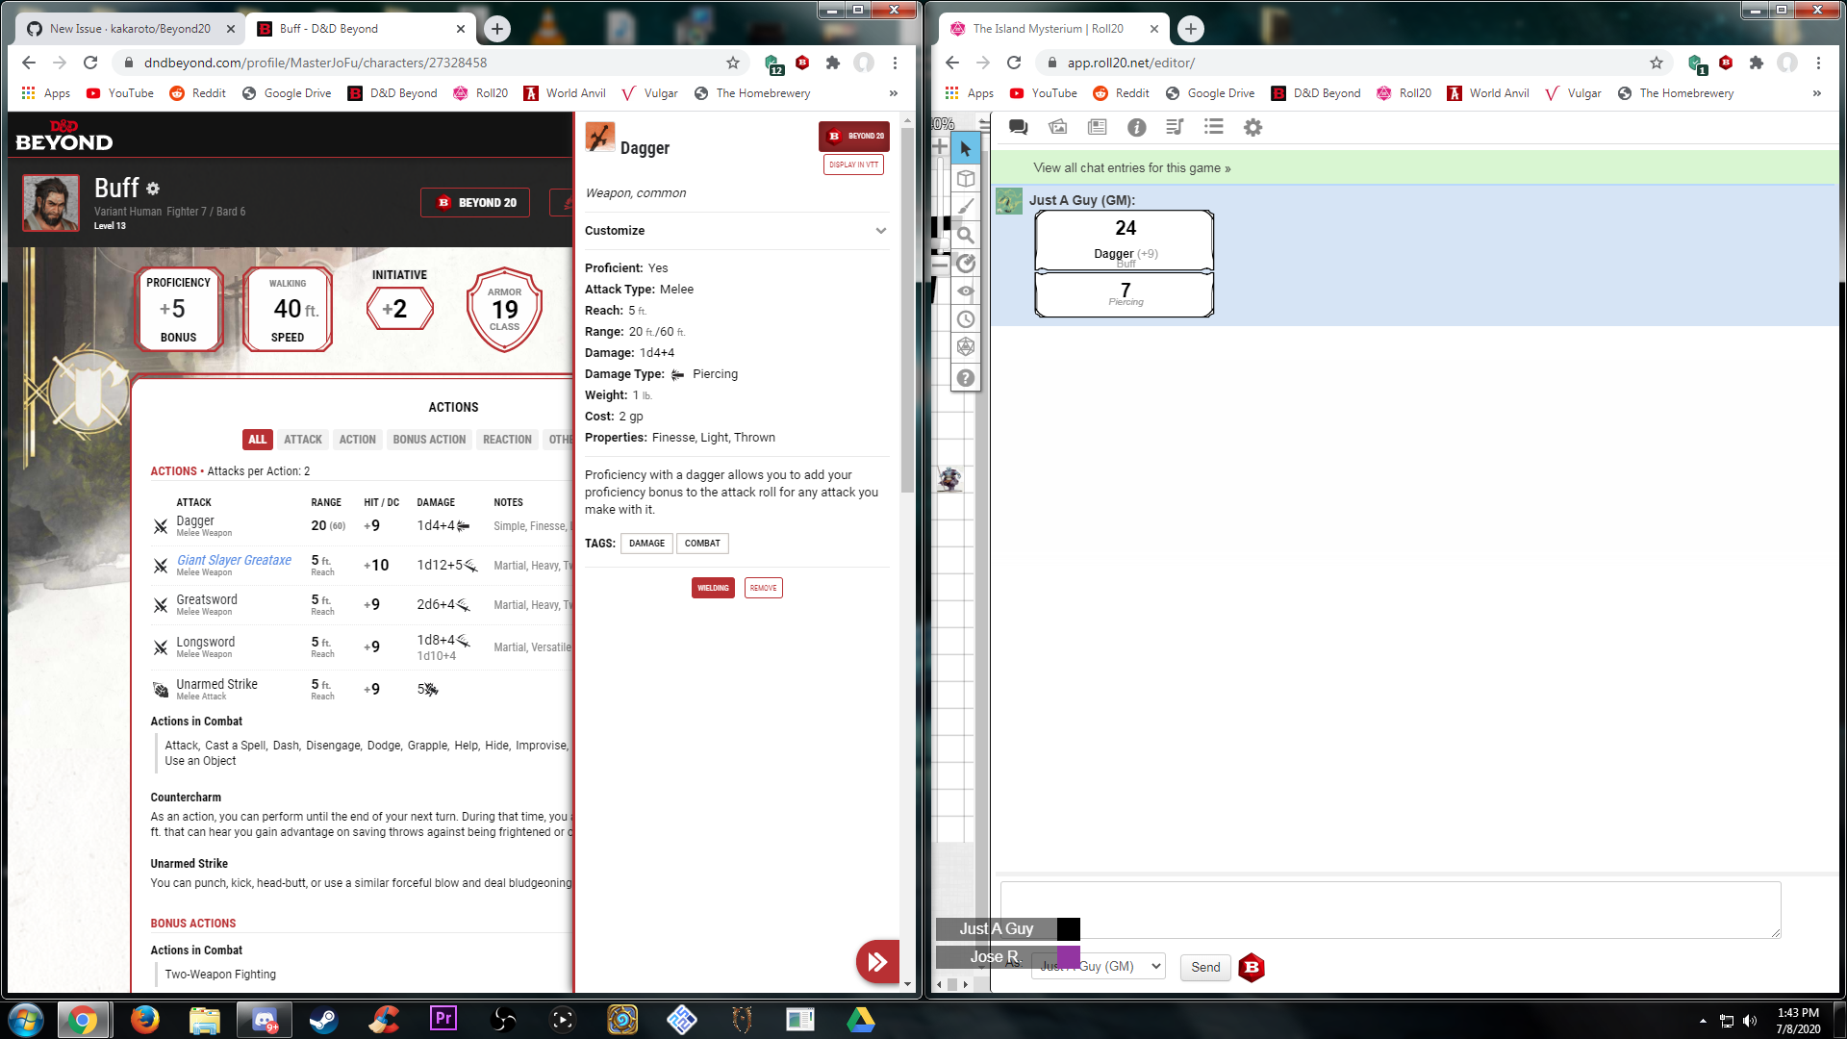1847x1039 pixels.
Task: Open the jukebox music panel
Action: (1175, 126)
